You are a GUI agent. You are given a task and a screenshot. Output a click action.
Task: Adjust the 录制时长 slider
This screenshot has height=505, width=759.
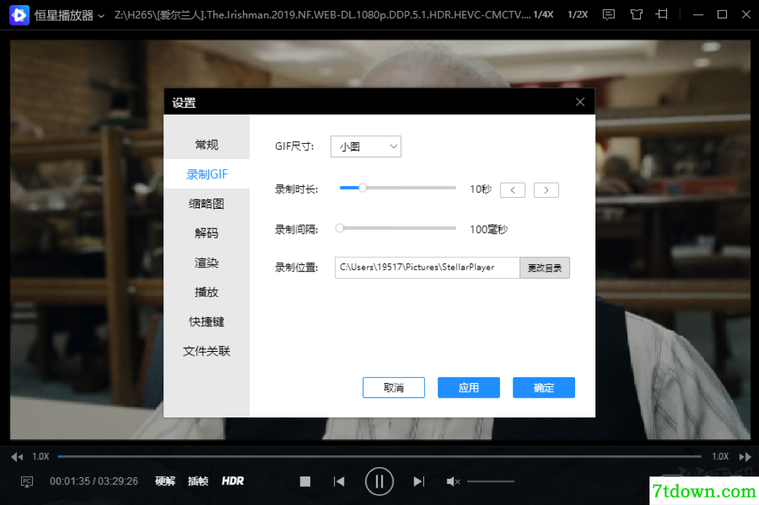click(x=398, y=188)
